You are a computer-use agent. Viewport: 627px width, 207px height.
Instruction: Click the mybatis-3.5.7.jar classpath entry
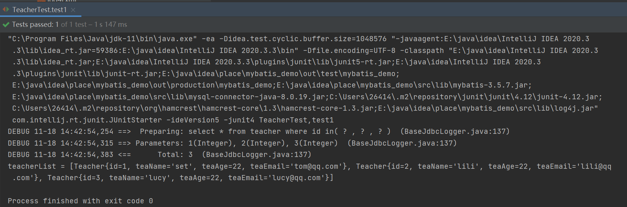tap(490, 85)
